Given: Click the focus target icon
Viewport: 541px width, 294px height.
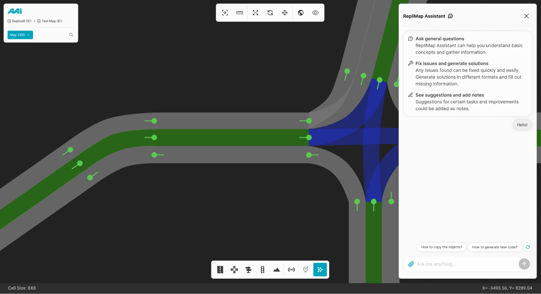Looking at the screenshot, I should tap(225, 13).
